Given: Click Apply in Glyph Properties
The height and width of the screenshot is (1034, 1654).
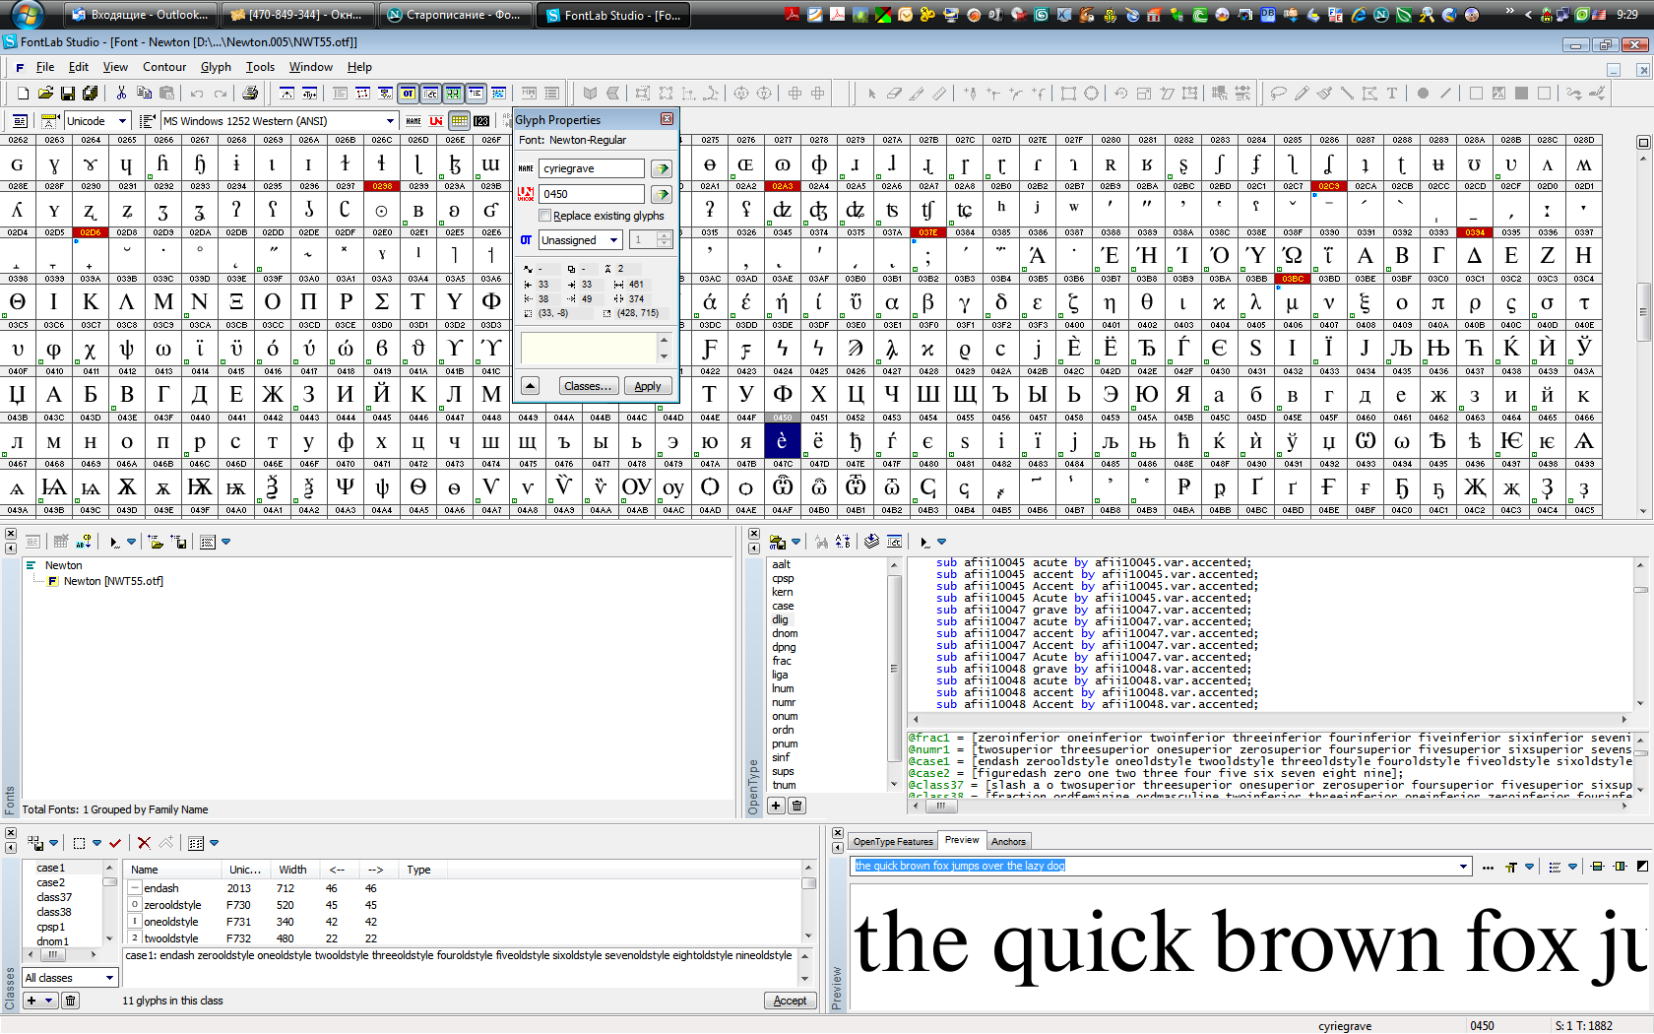Looking at the screenshot, I should click(x=648, y=386).
